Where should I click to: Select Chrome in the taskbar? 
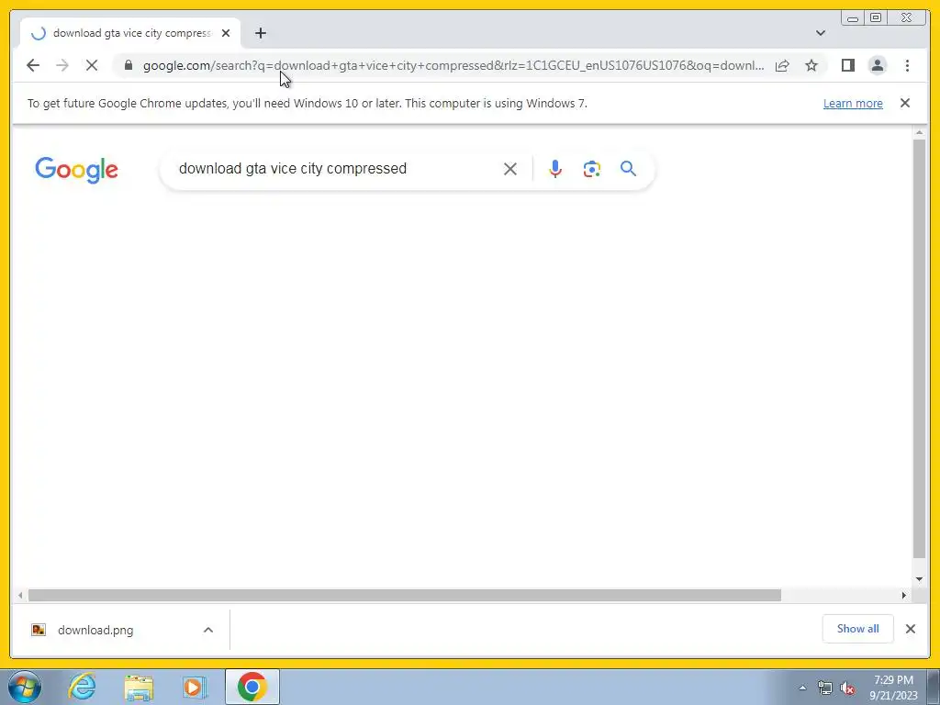pyautogui.click(x=252, y=687)
